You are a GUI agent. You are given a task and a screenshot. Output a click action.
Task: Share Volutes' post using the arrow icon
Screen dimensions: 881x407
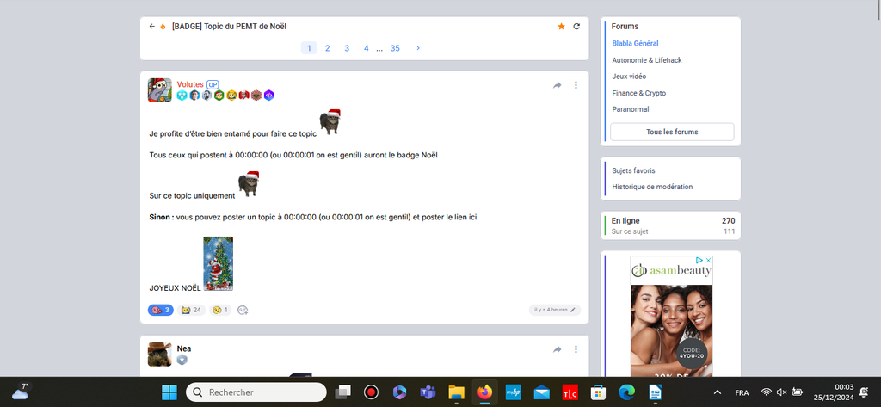pos(558,85)
